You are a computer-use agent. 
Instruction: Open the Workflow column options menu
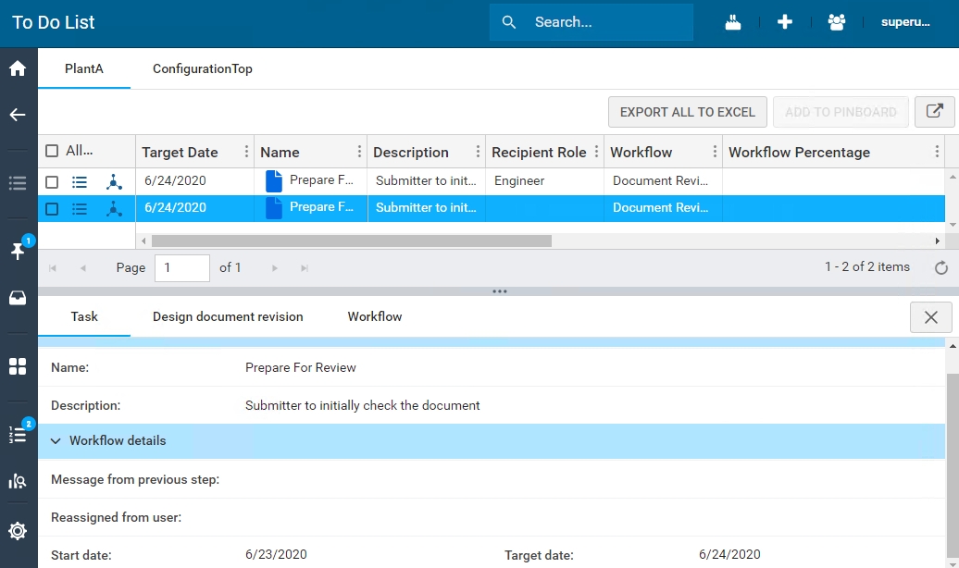click(x=715, y=153)
